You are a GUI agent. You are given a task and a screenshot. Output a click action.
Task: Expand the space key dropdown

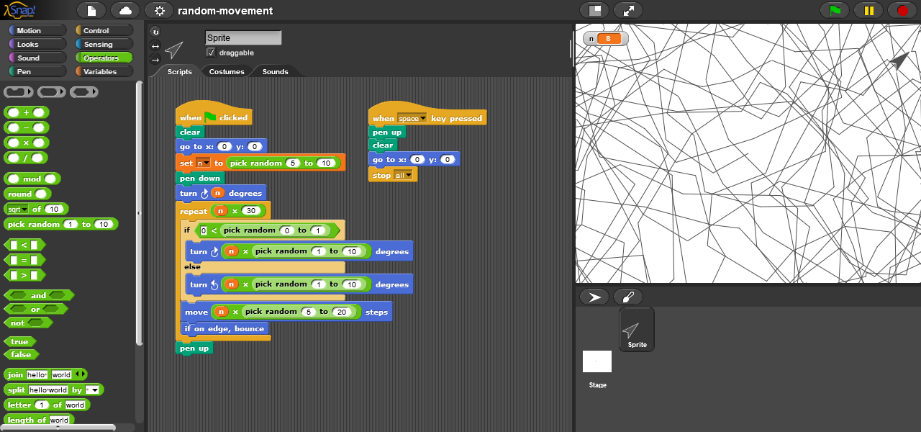(x=422, y=119)
